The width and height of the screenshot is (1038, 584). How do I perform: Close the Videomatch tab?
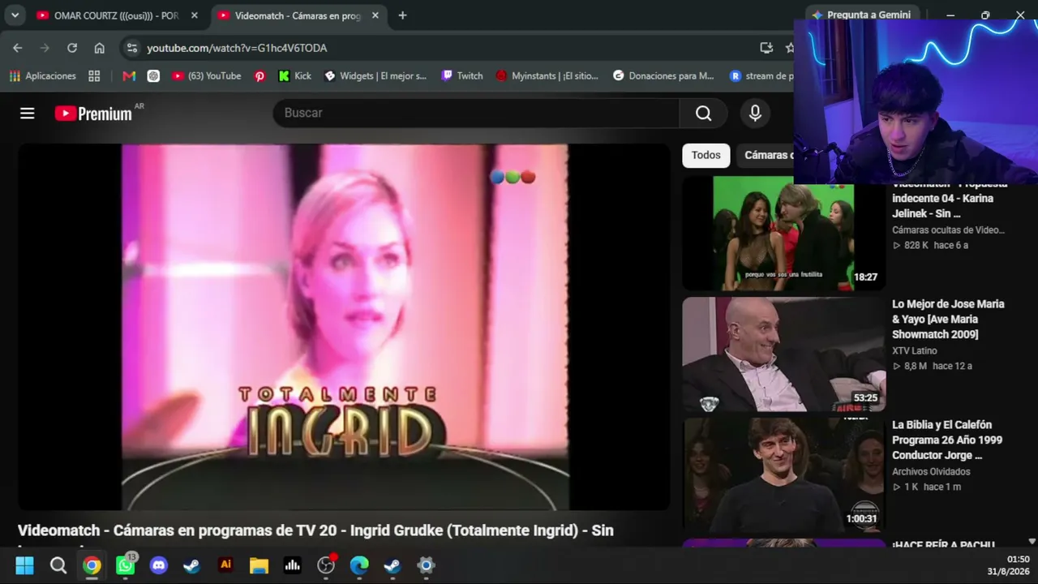click(375, 15)
